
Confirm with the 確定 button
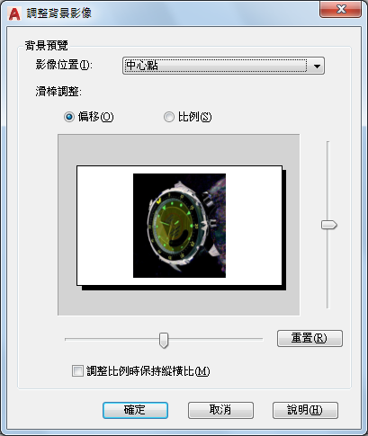(135, 410)
